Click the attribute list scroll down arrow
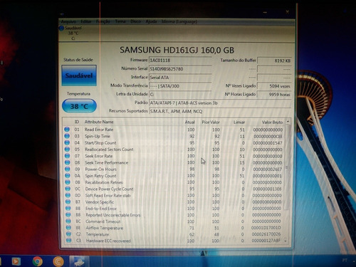 pos(286,241)
